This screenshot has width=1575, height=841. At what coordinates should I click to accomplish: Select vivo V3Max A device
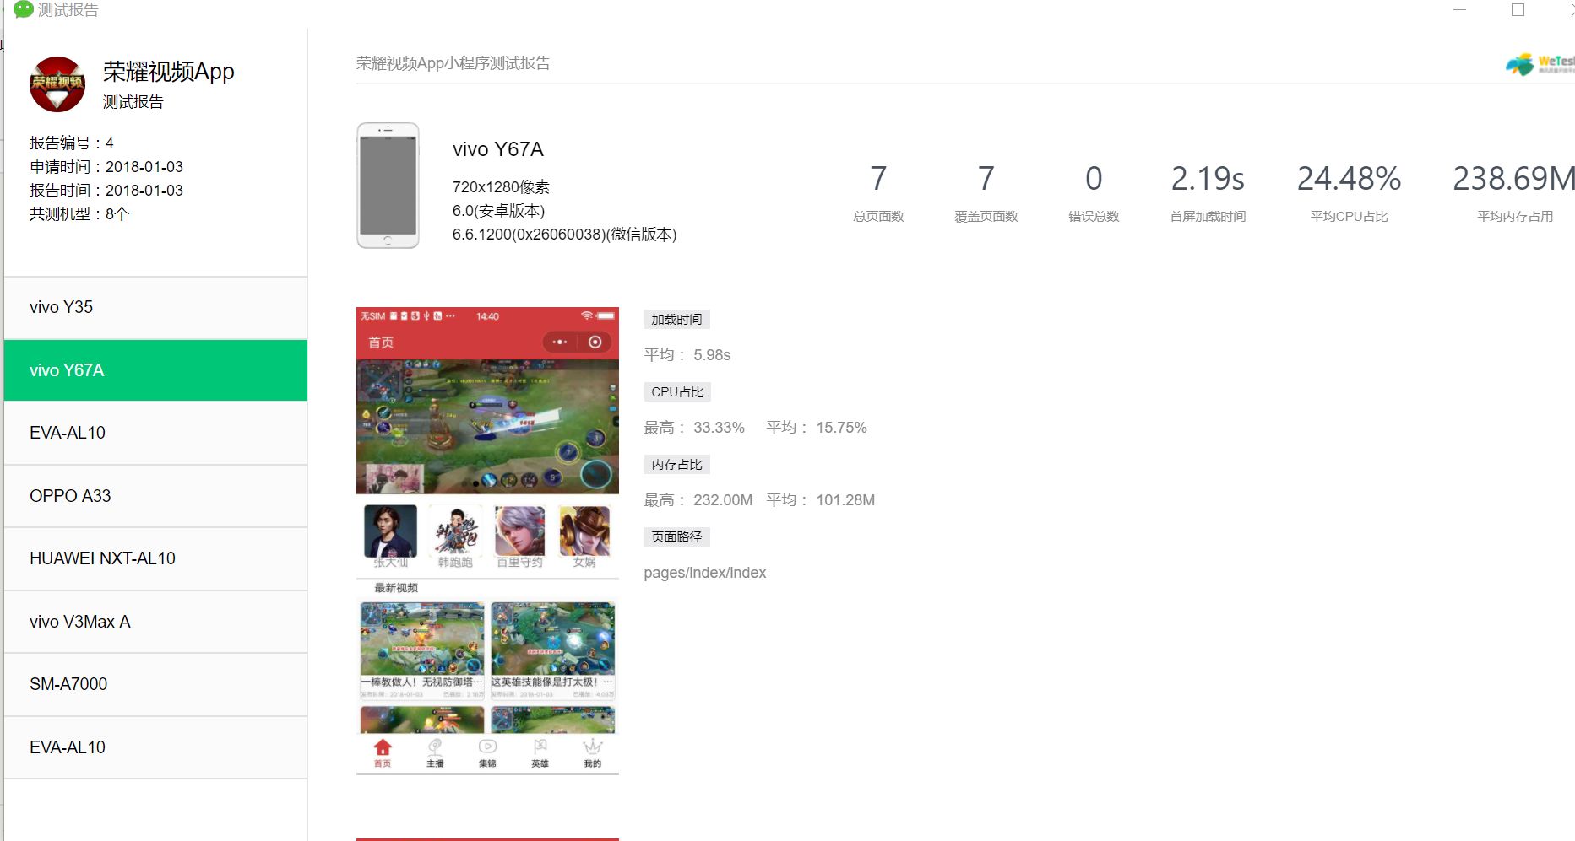156,622
